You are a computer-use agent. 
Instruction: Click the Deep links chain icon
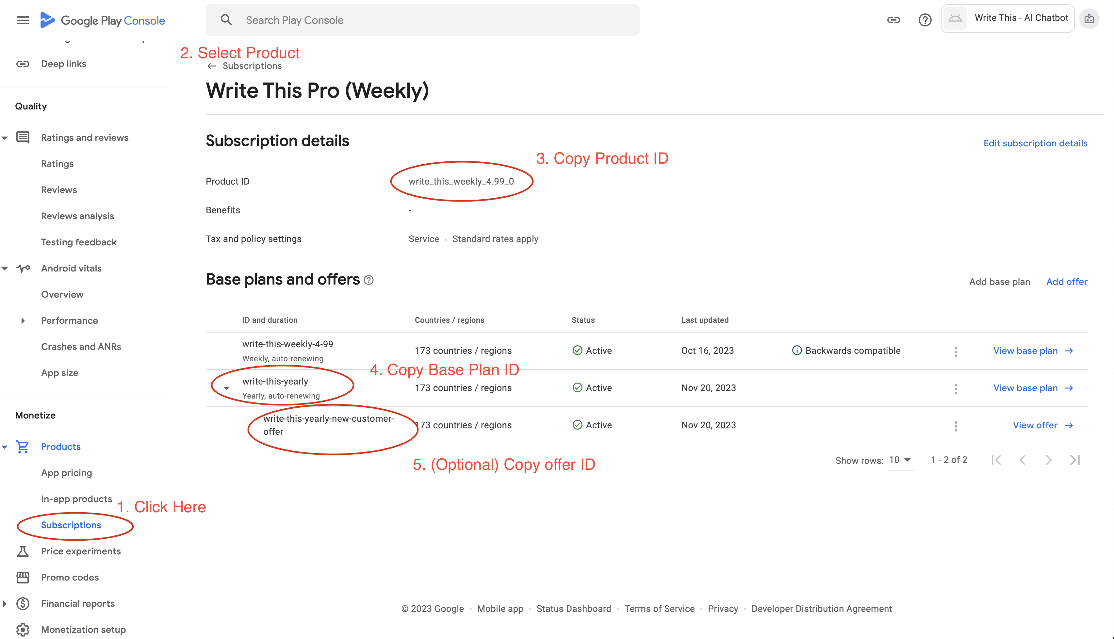22,64
